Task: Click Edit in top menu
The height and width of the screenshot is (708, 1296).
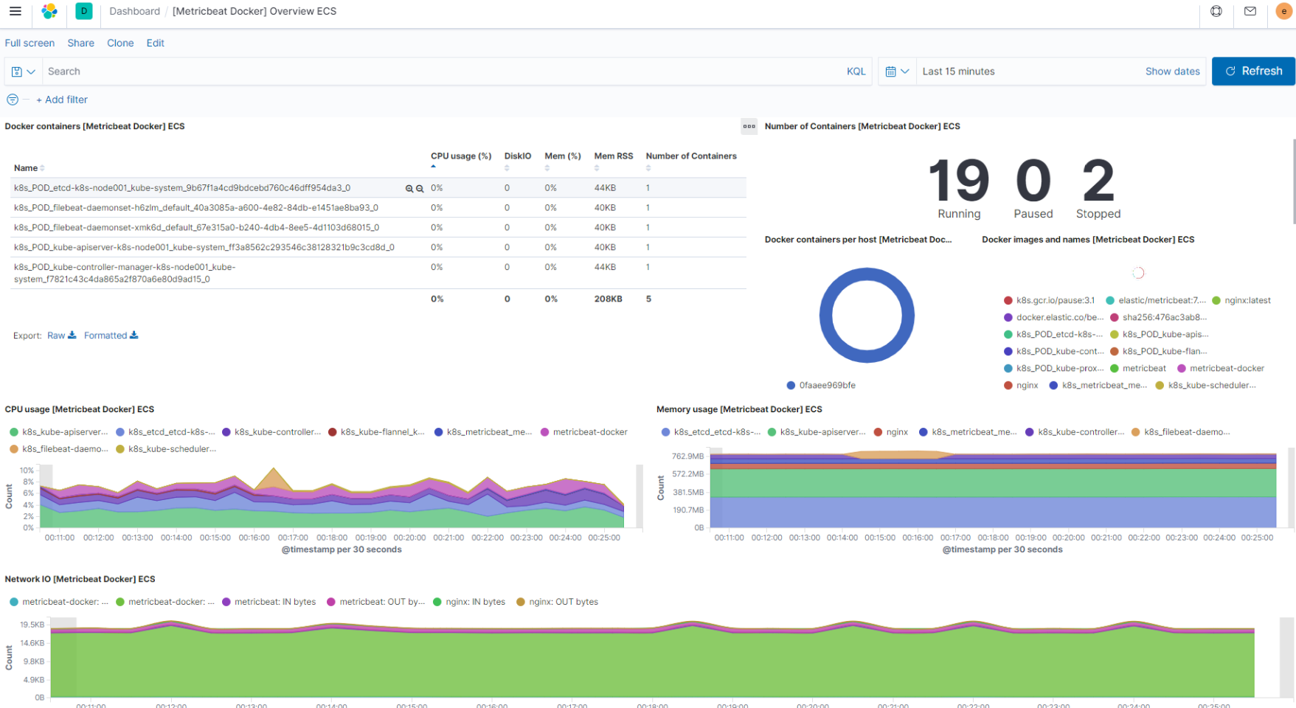Action: pyautogui.click(x=155, y=43)
